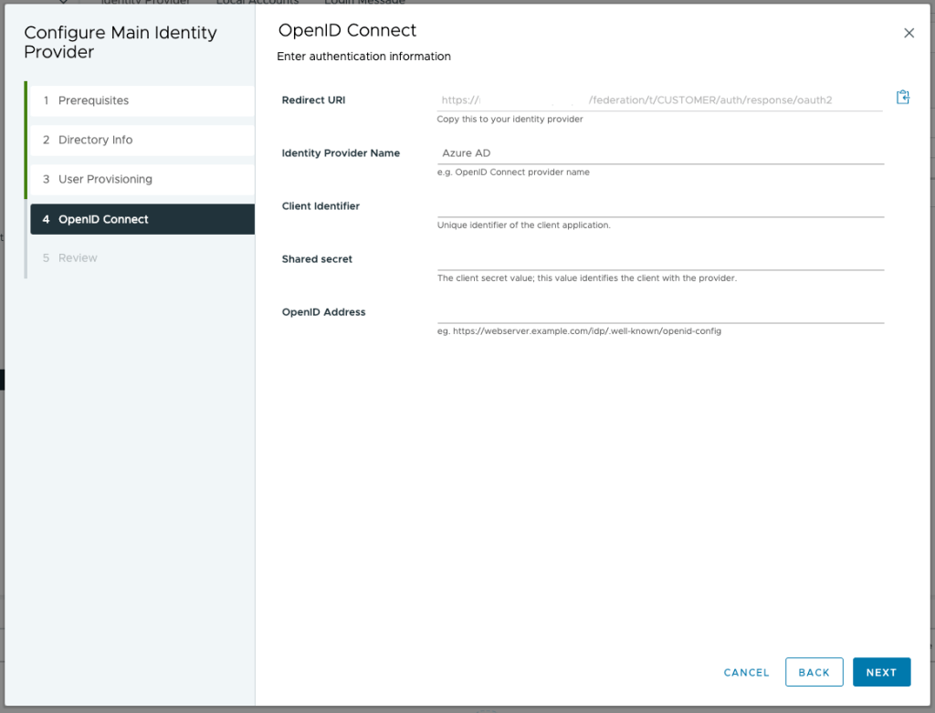This screenshot has height=713, width=935.
Task: Focus the Shared secret input field
Action: [x=659, y=259]
